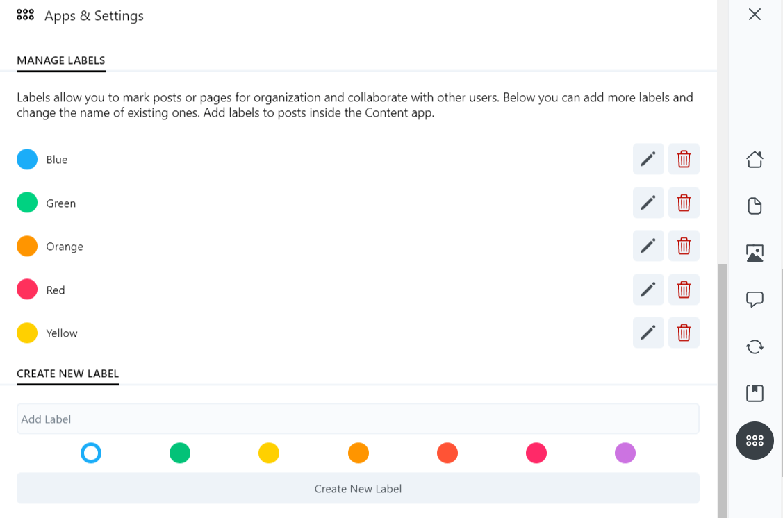
Task: Choose the purple color swatch
Action: pyautogui.click(x=625, y=453)
